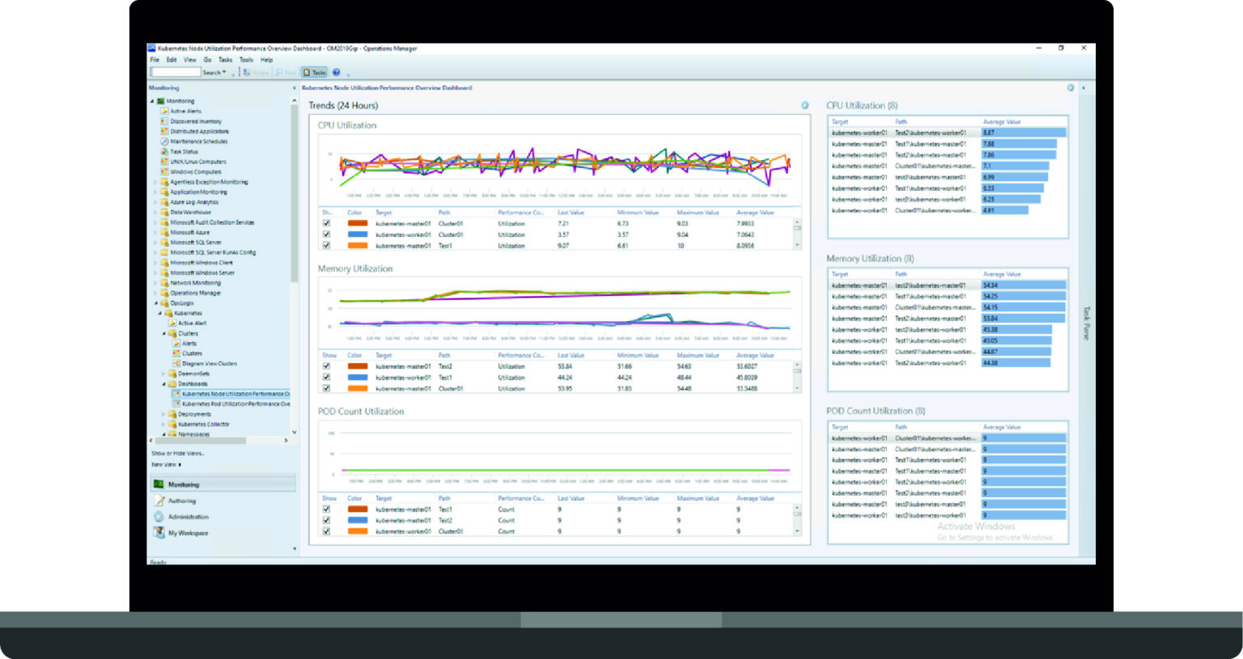Click the Search dropdown button
Viewport: 1243px width, 659px height.
tap(214, 73)
